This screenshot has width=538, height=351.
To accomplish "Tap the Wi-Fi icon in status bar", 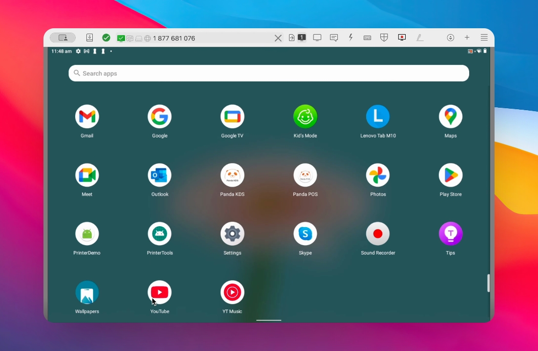I will 479,51.
